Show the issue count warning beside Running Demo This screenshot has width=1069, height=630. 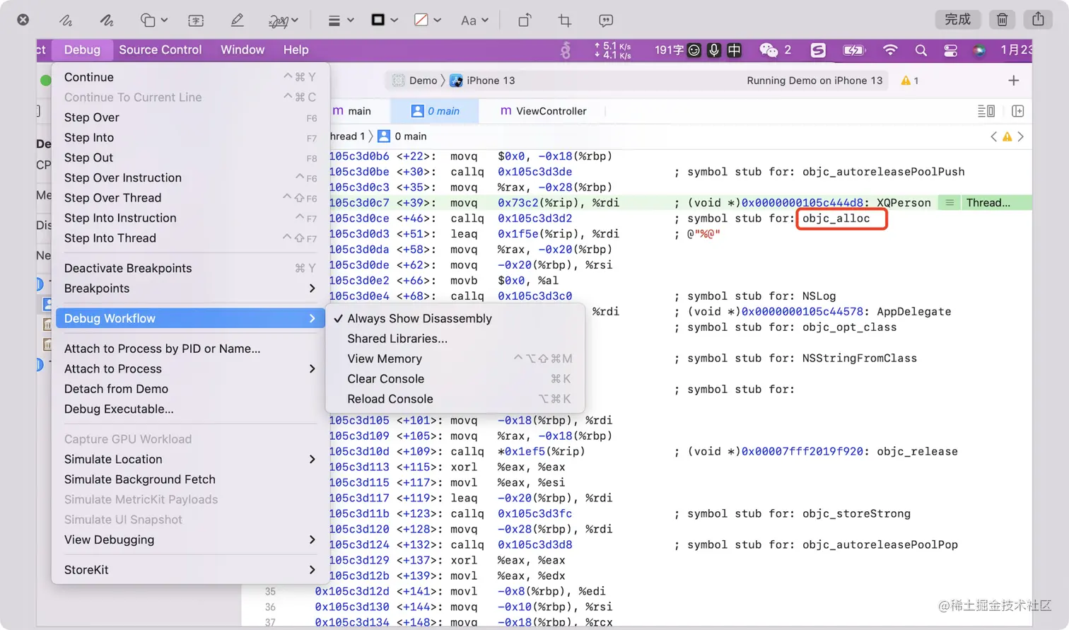(x=910, y=81)
